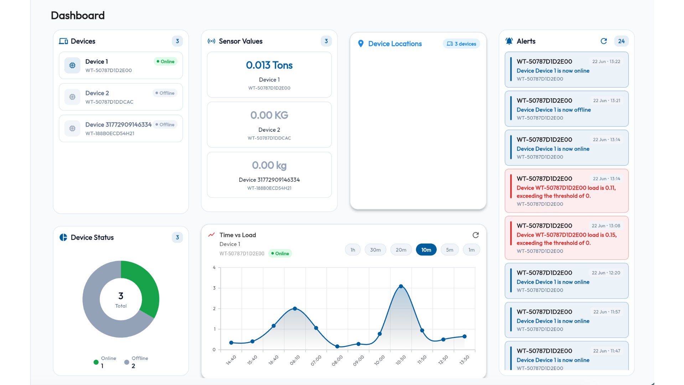Open the 13:22 Device 1 online alert
The image size is (684, 385).
pos(567,70)
